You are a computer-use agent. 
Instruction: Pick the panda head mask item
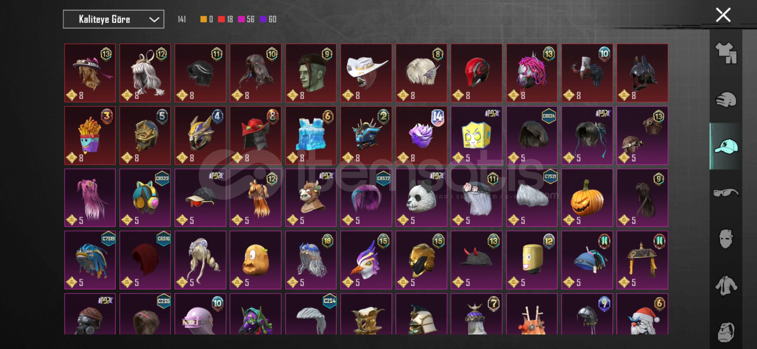[x=421, y=198]
